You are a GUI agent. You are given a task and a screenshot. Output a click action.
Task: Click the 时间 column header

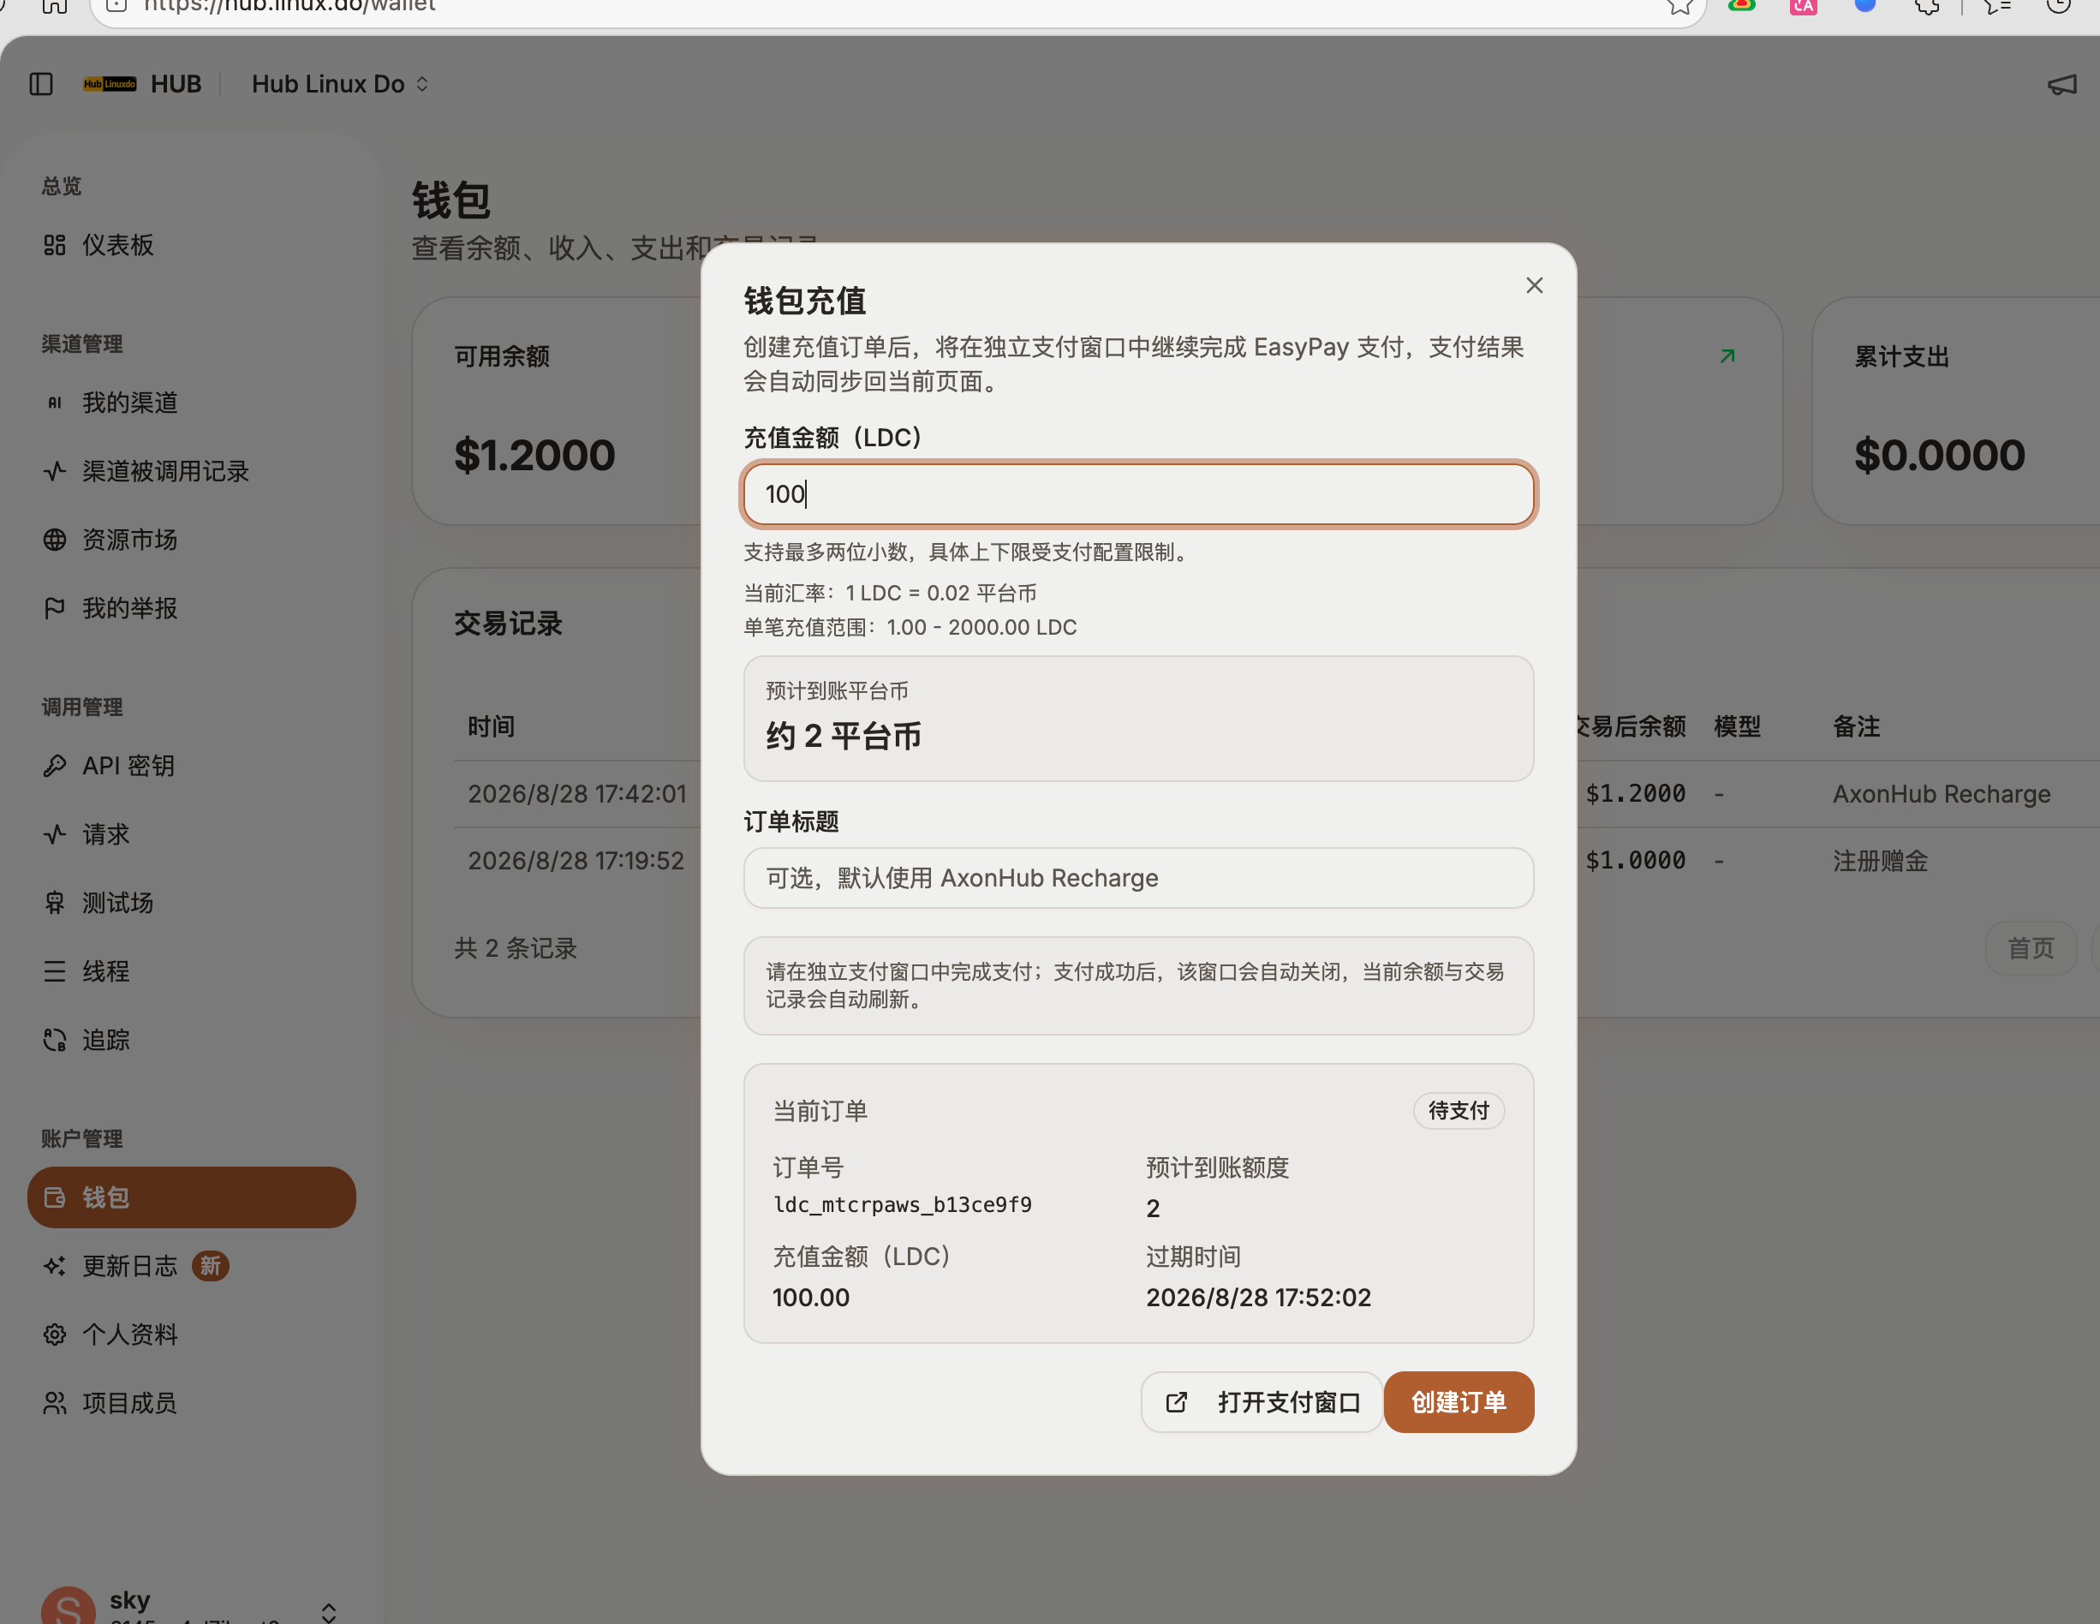tap(492, 727)
